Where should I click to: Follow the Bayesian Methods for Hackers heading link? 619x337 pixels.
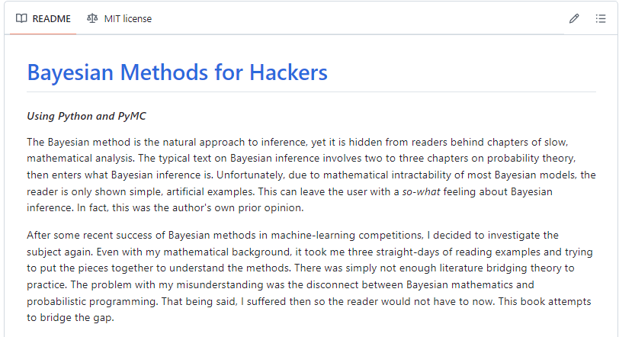point(178,72)
